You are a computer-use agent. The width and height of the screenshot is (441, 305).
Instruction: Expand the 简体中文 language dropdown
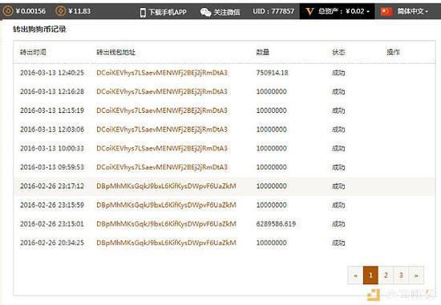click(x=412, y=11)
